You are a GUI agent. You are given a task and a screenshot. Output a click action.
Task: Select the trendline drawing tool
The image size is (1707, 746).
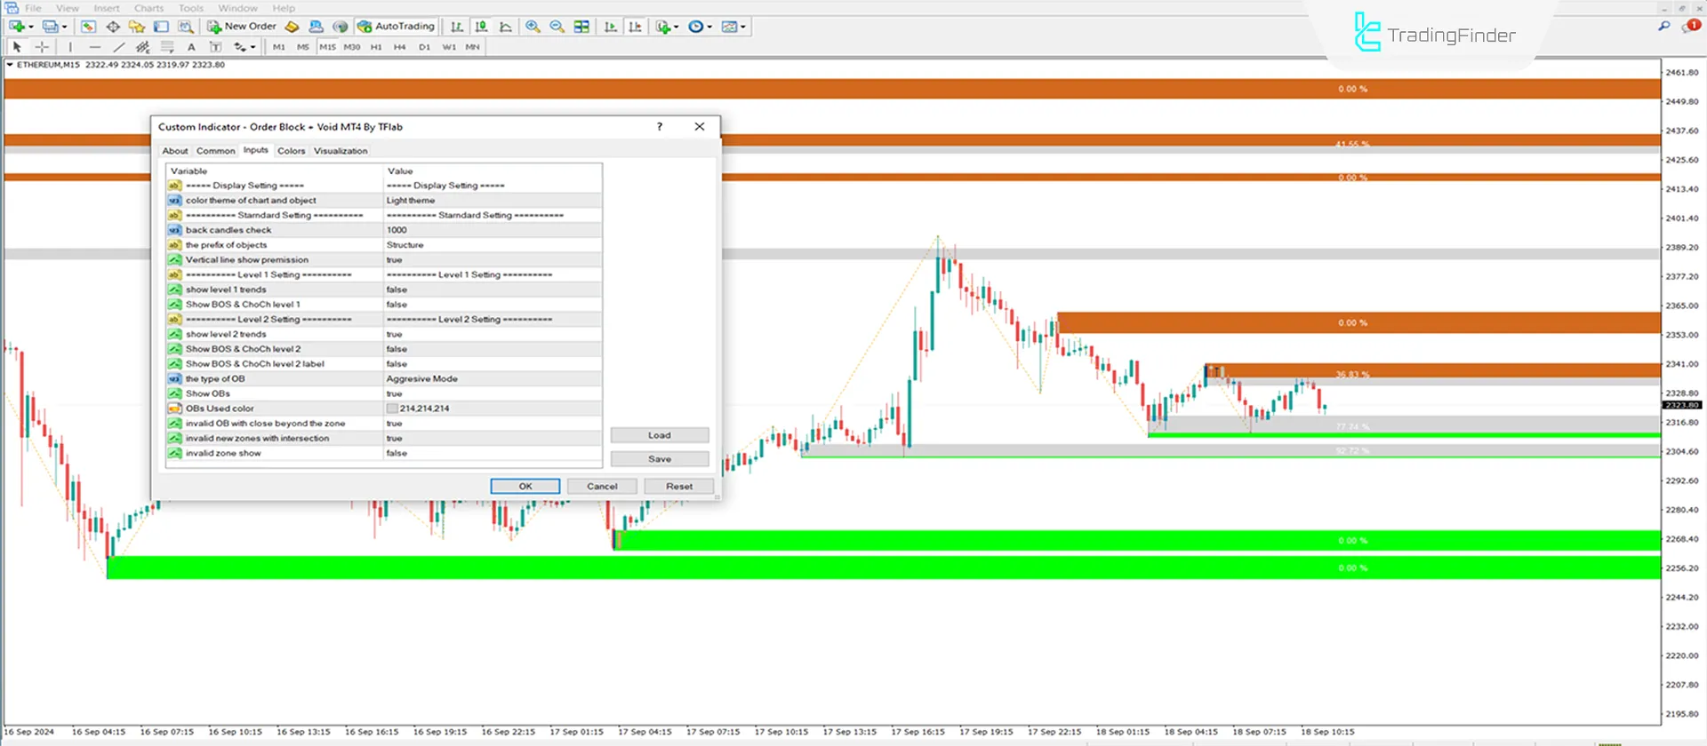pos(119,47)
